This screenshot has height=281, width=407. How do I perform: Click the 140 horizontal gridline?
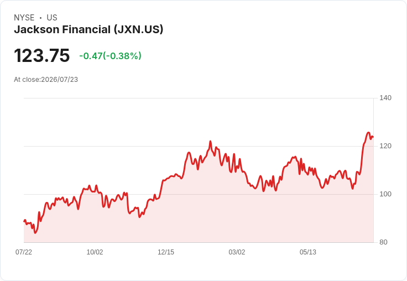pos(199,98)
